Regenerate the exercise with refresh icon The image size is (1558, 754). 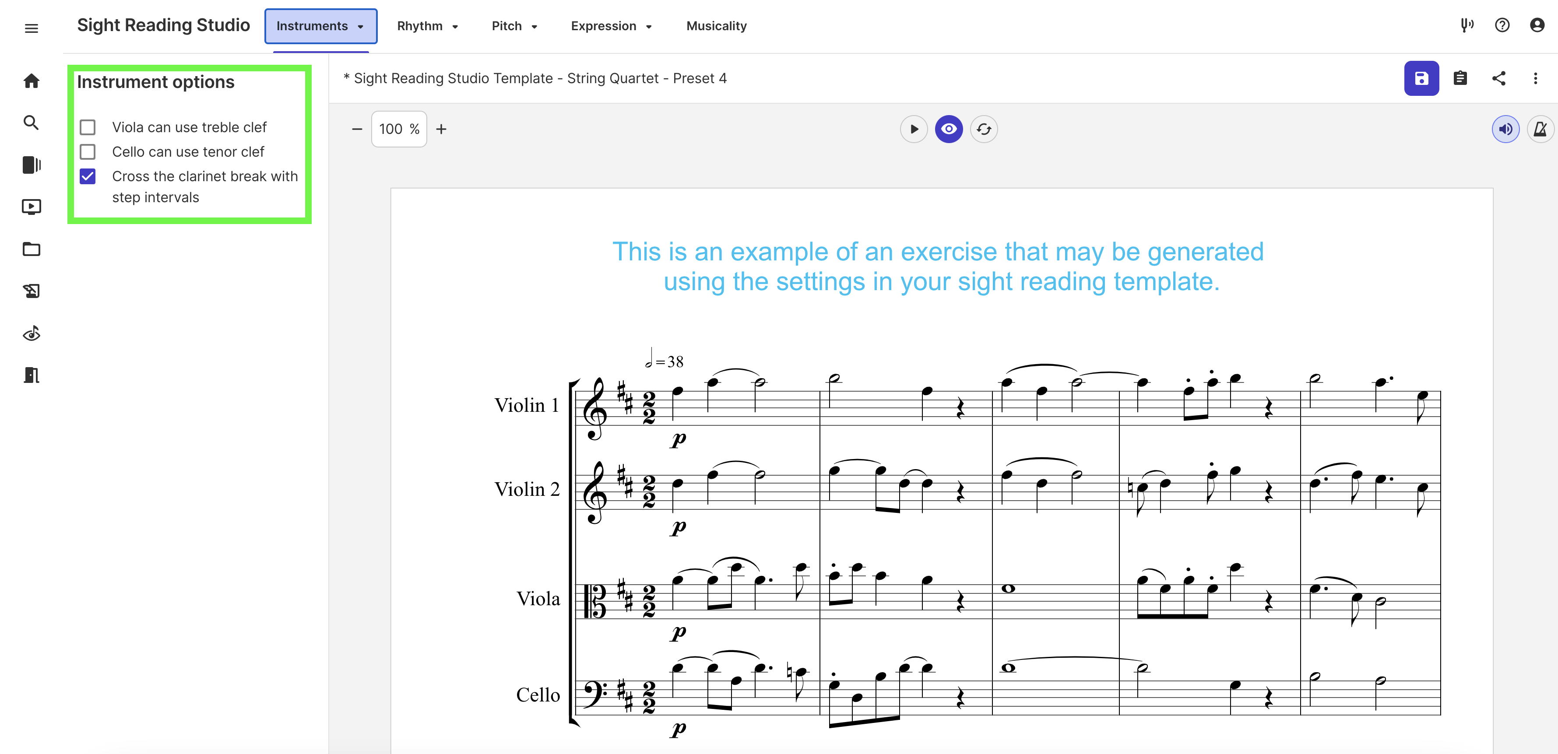[x=984, y=129]
